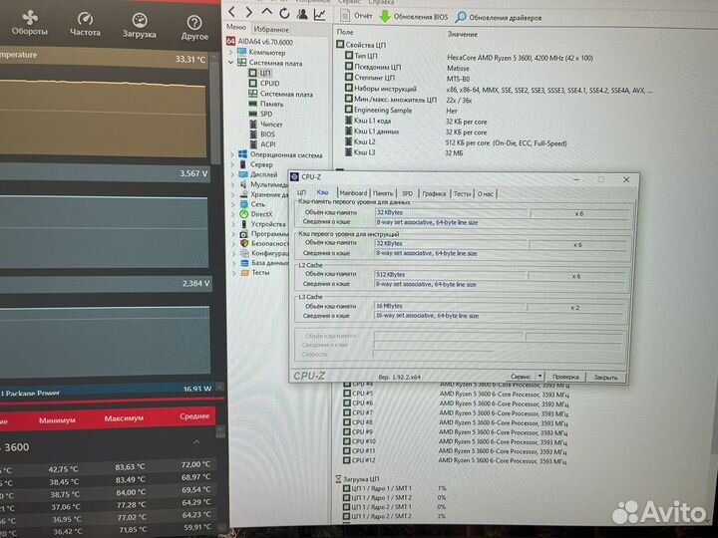This screenshot has height=538, width=718.
Task: Switch to the Меню tab in AIDA64
Action: click(x=236, y=28)
